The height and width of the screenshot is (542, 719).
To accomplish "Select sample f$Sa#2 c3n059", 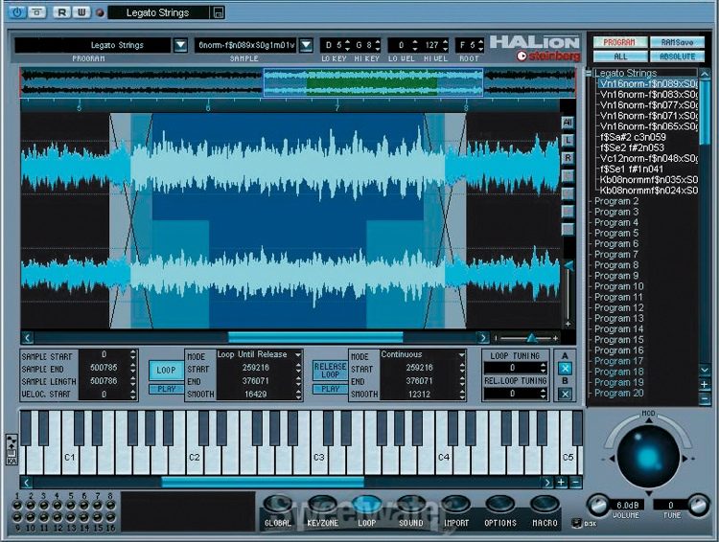I will point(633,137).
